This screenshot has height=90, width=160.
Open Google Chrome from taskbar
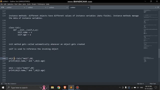pos(58,87)
